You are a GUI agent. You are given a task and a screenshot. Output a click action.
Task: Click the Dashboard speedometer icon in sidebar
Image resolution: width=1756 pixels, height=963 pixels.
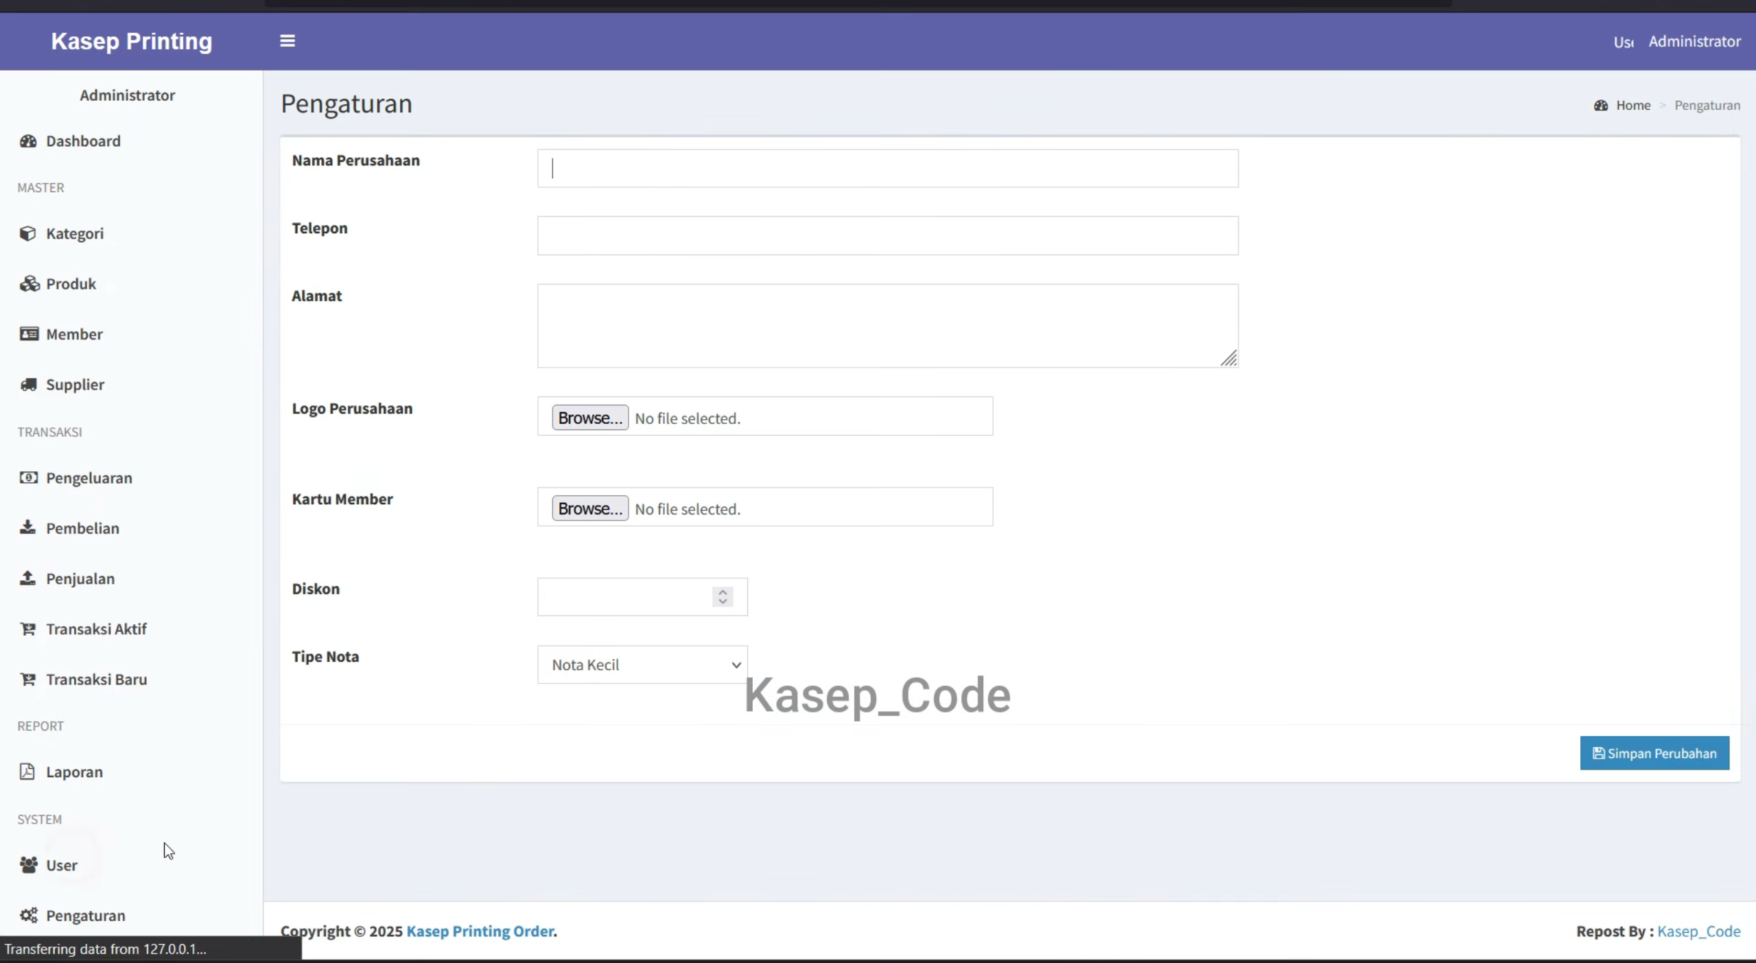(28, 141)
